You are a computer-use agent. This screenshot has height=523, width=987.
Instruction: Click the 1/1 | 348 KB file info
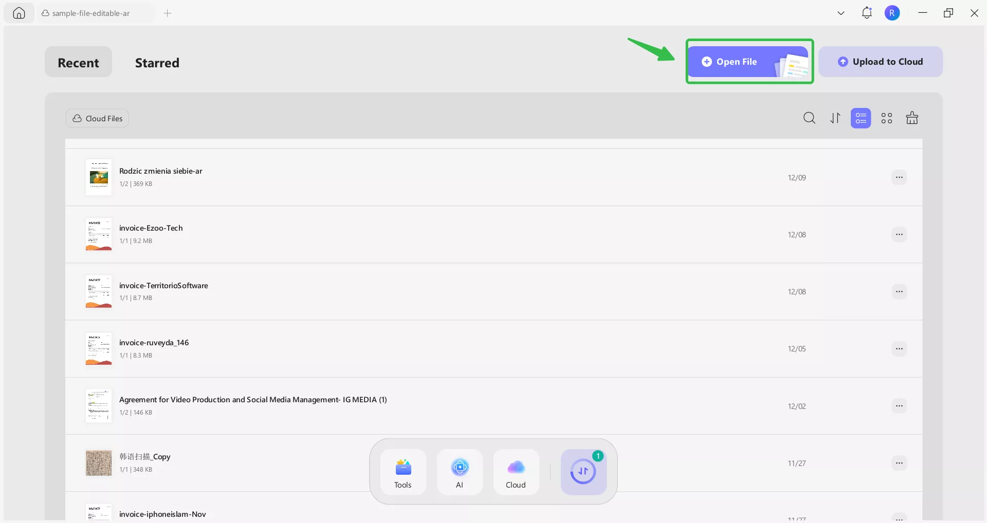[136, 470]
